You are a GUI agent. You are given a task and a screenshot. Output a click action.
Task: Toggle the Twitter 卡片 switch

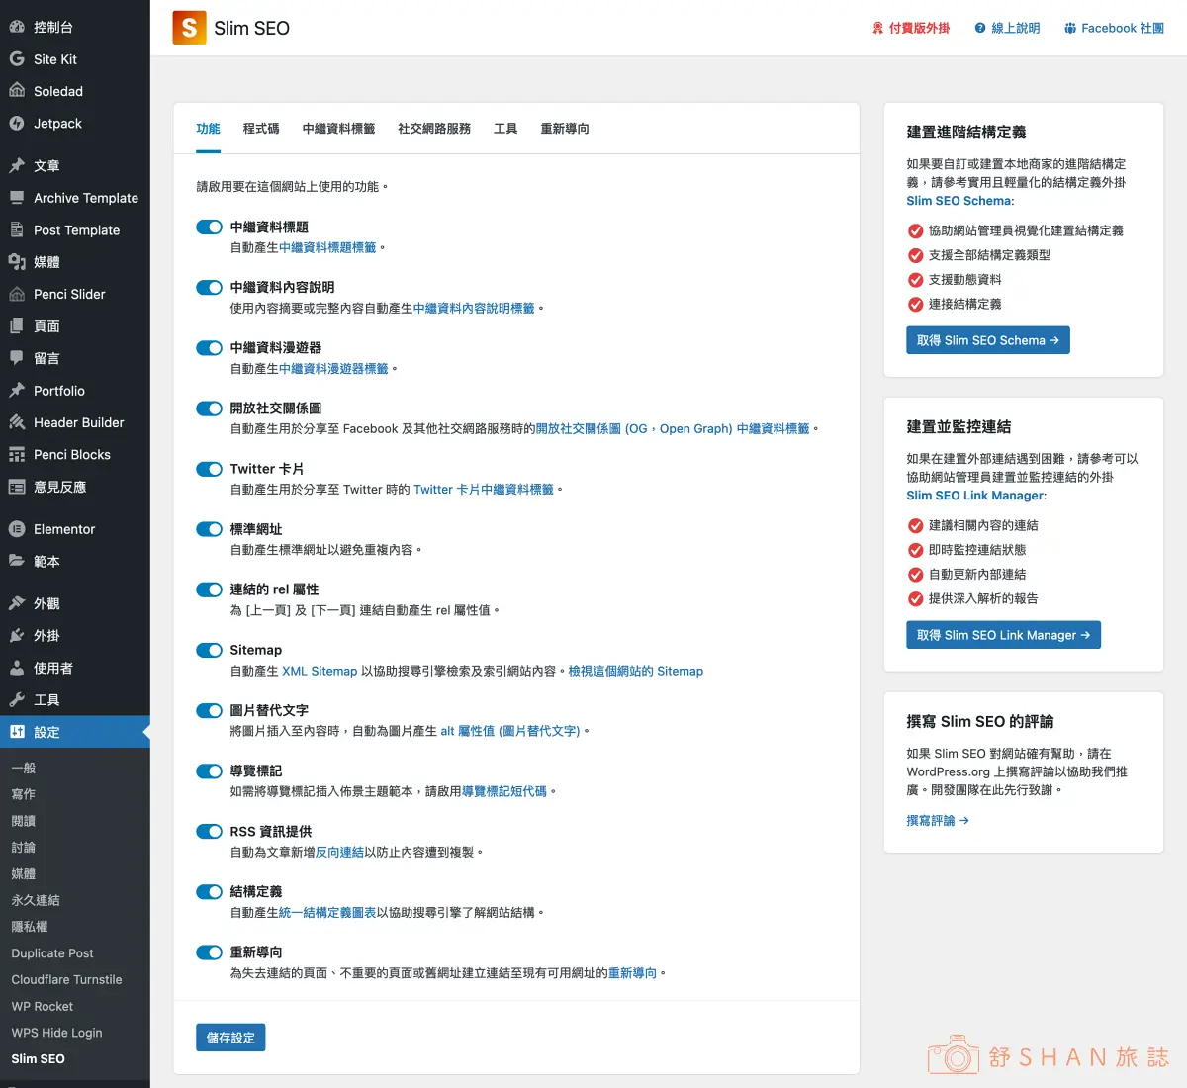point(209,469)
